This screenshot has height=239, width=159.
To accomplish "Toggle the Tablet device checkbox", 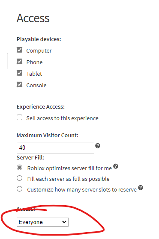I will point(19,73).
